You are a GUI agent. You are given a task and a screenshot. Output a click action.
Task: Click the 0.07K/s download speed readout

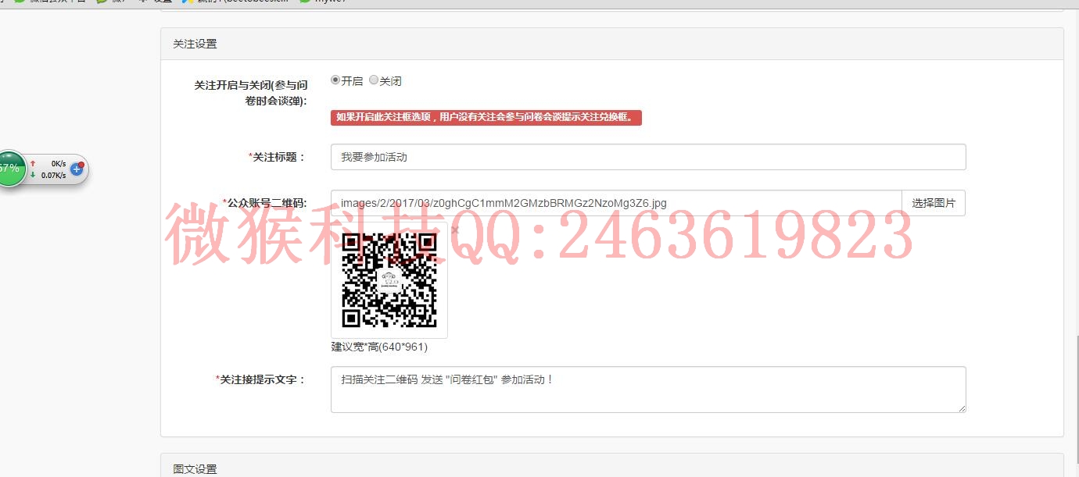pyautogui.click(x=54, y=176)
